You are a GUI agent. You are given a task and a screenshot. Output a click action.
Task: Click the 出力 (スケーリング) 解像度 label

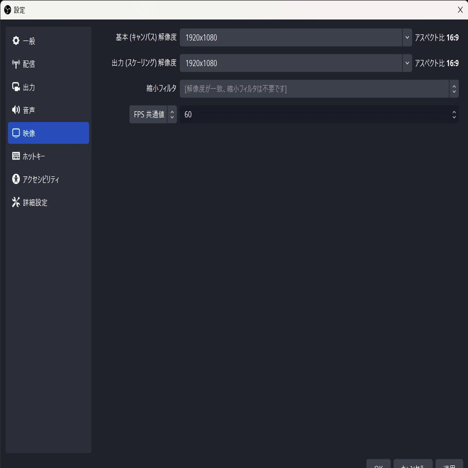(x=144, y=63)
